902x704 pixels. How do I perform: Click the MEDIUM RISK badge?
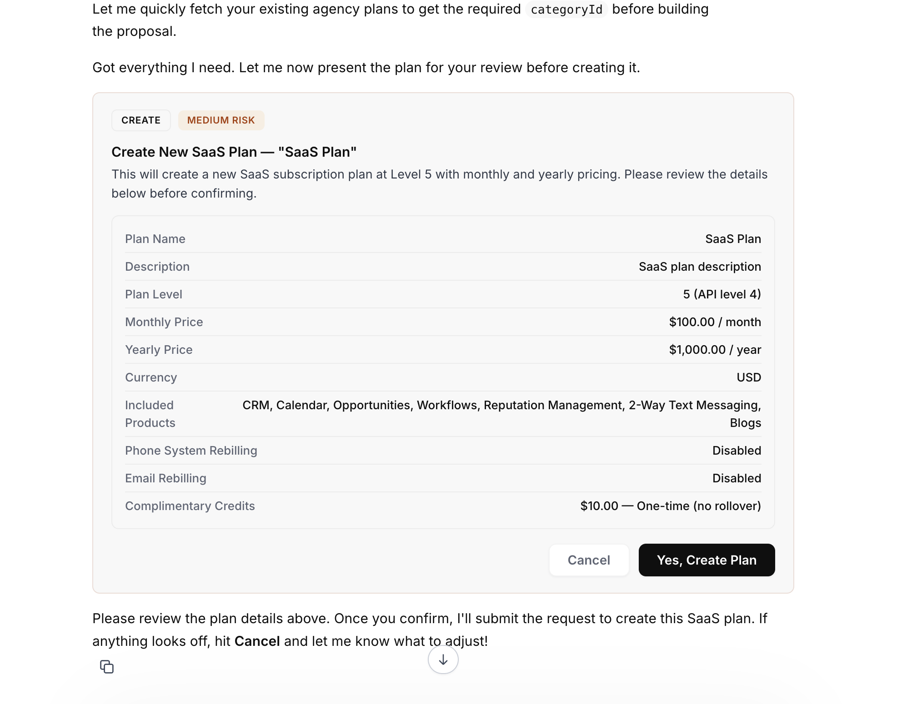[x=221, y=120]
